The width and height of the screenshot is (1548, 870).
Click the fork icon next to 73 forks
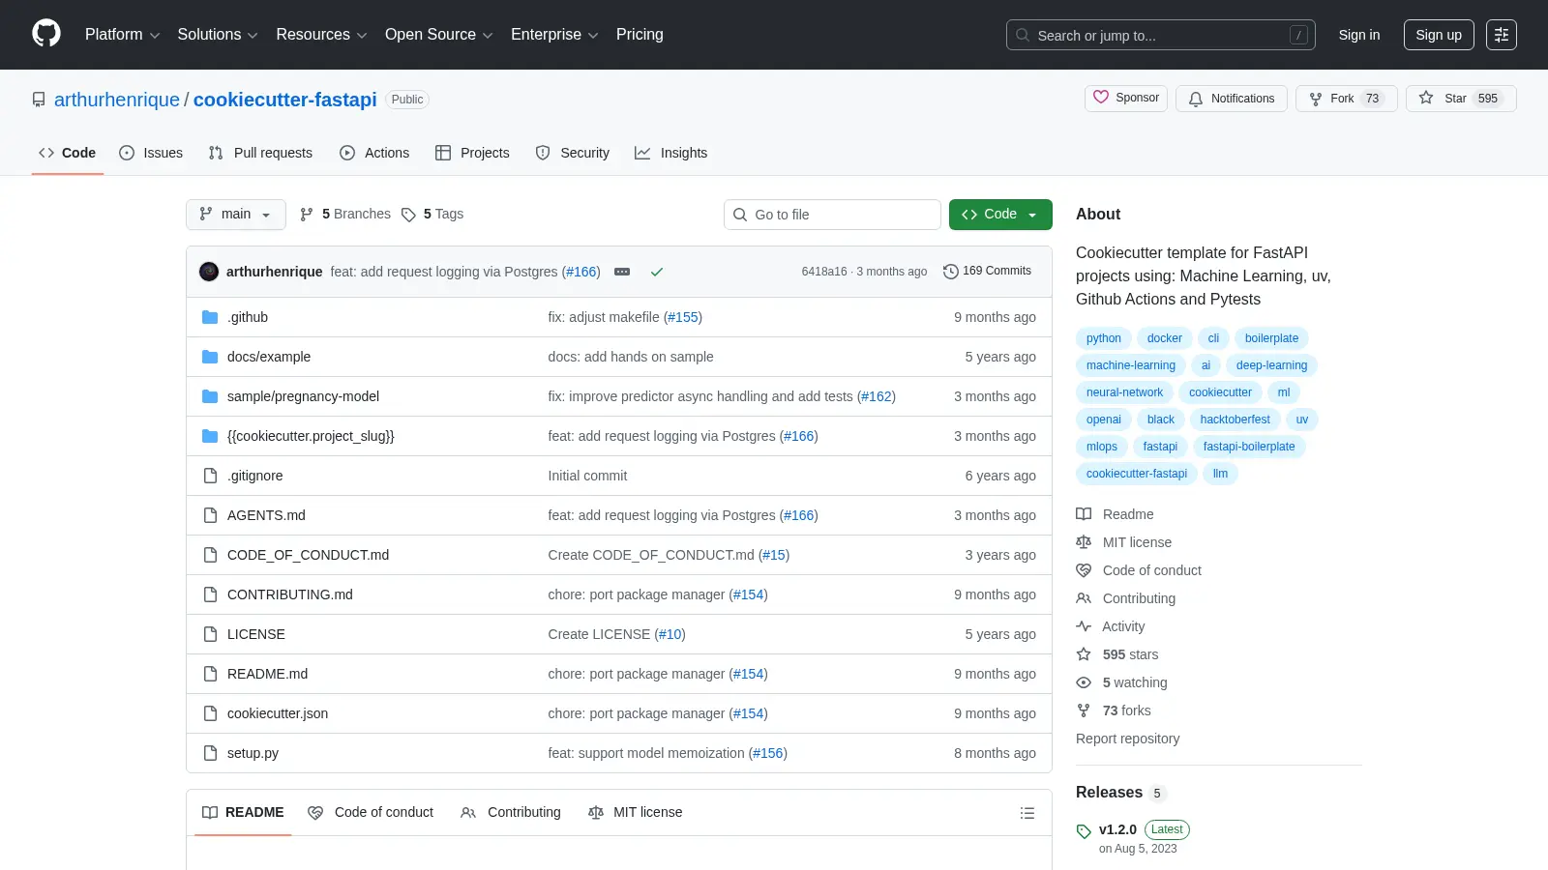click(x=1084, y=710)
